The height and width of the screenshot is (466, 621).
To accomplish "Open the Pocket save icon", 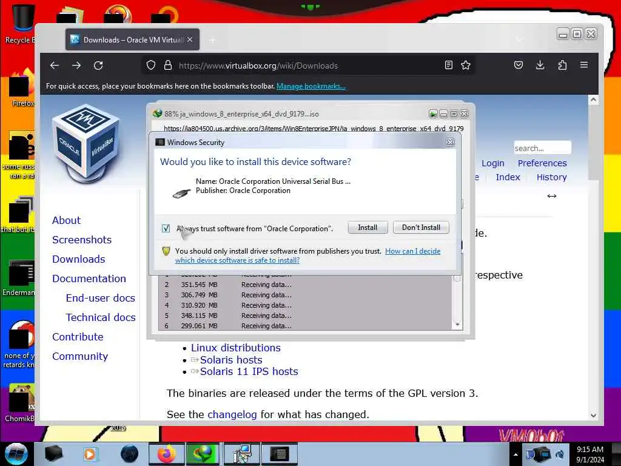I will 519,65.
